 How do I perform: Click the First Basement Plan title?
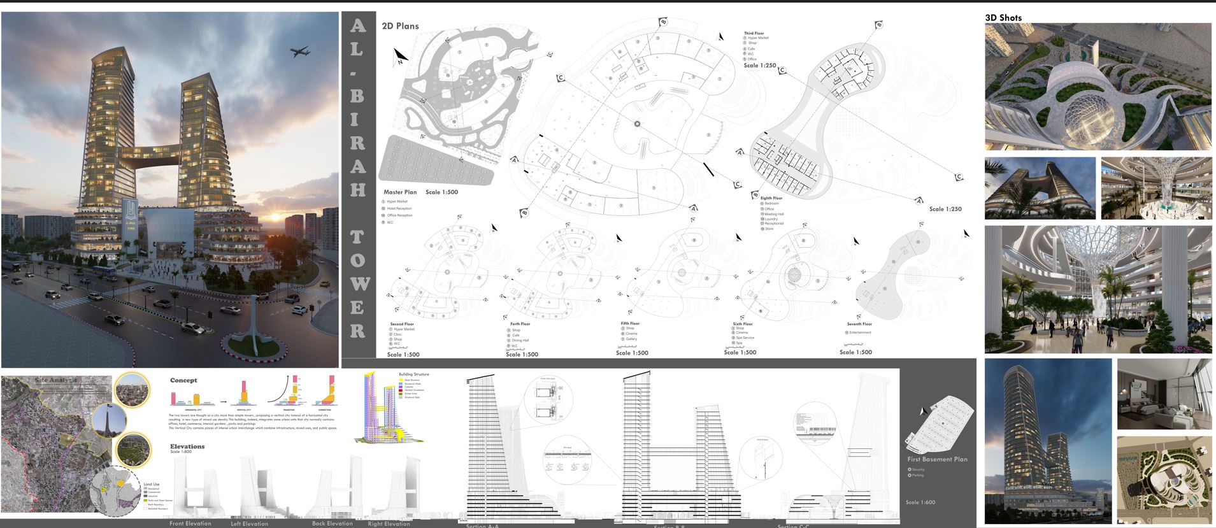coord(937,459)
